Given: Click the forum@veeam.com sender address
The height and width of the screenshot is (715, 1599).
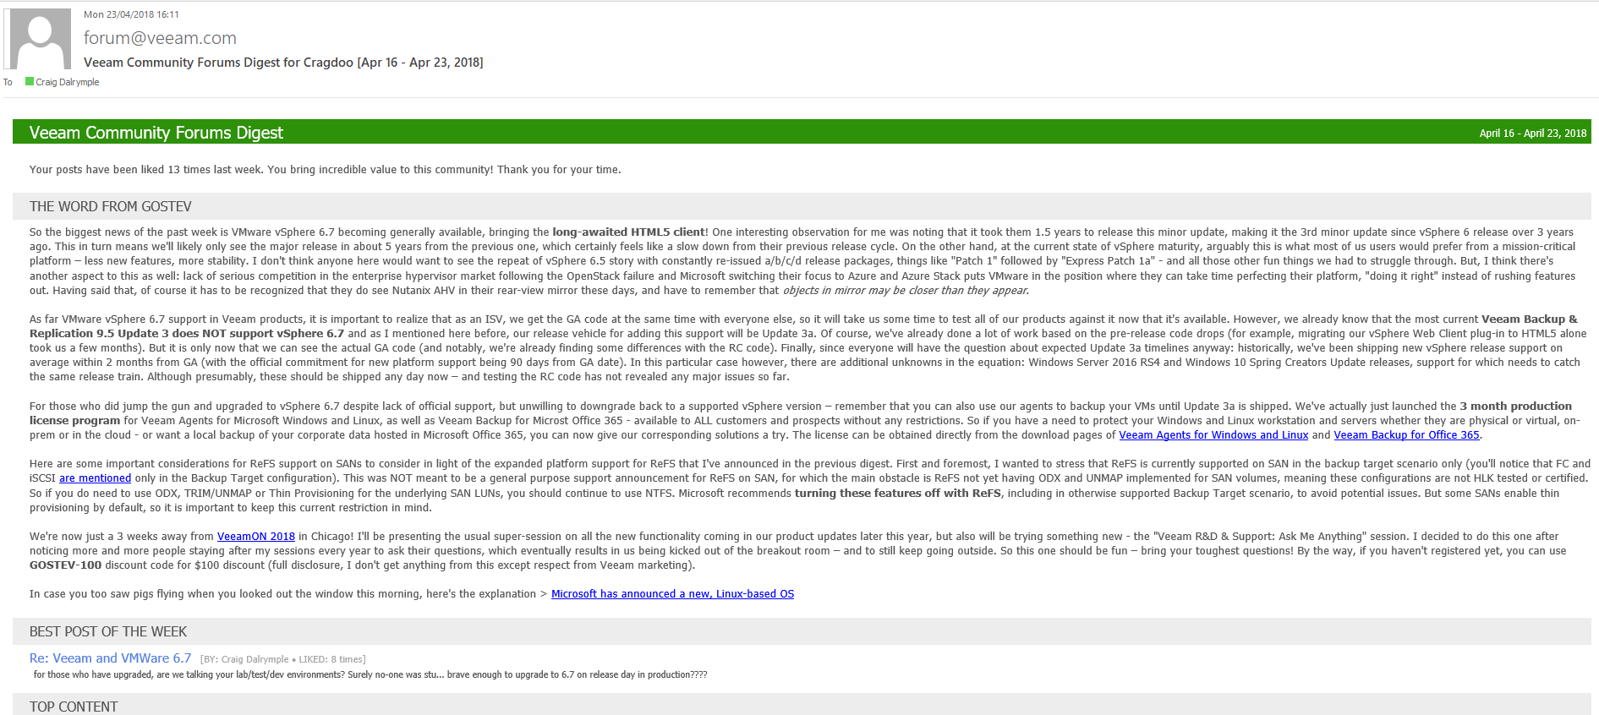Looking at the screenshot, I should point(160,38).
